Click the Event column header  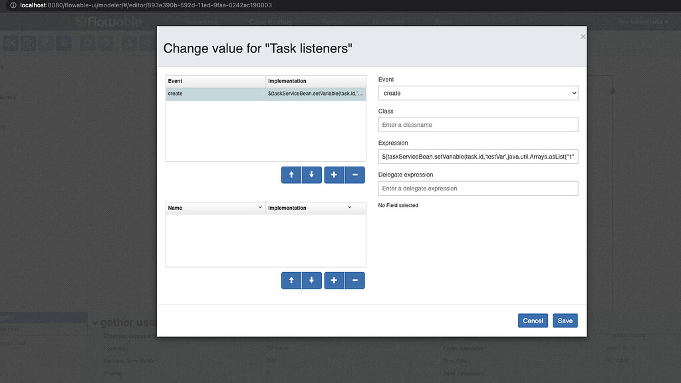pos(174,80)
